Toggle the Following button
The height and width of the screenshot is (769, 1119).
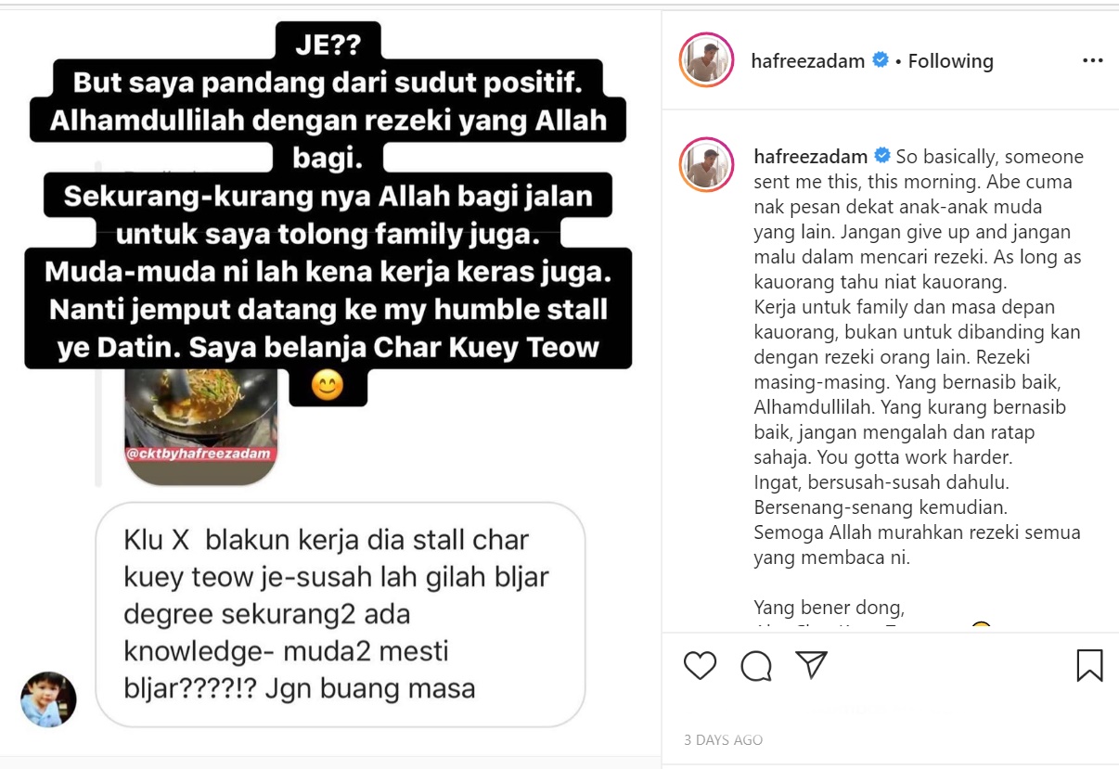950,61
